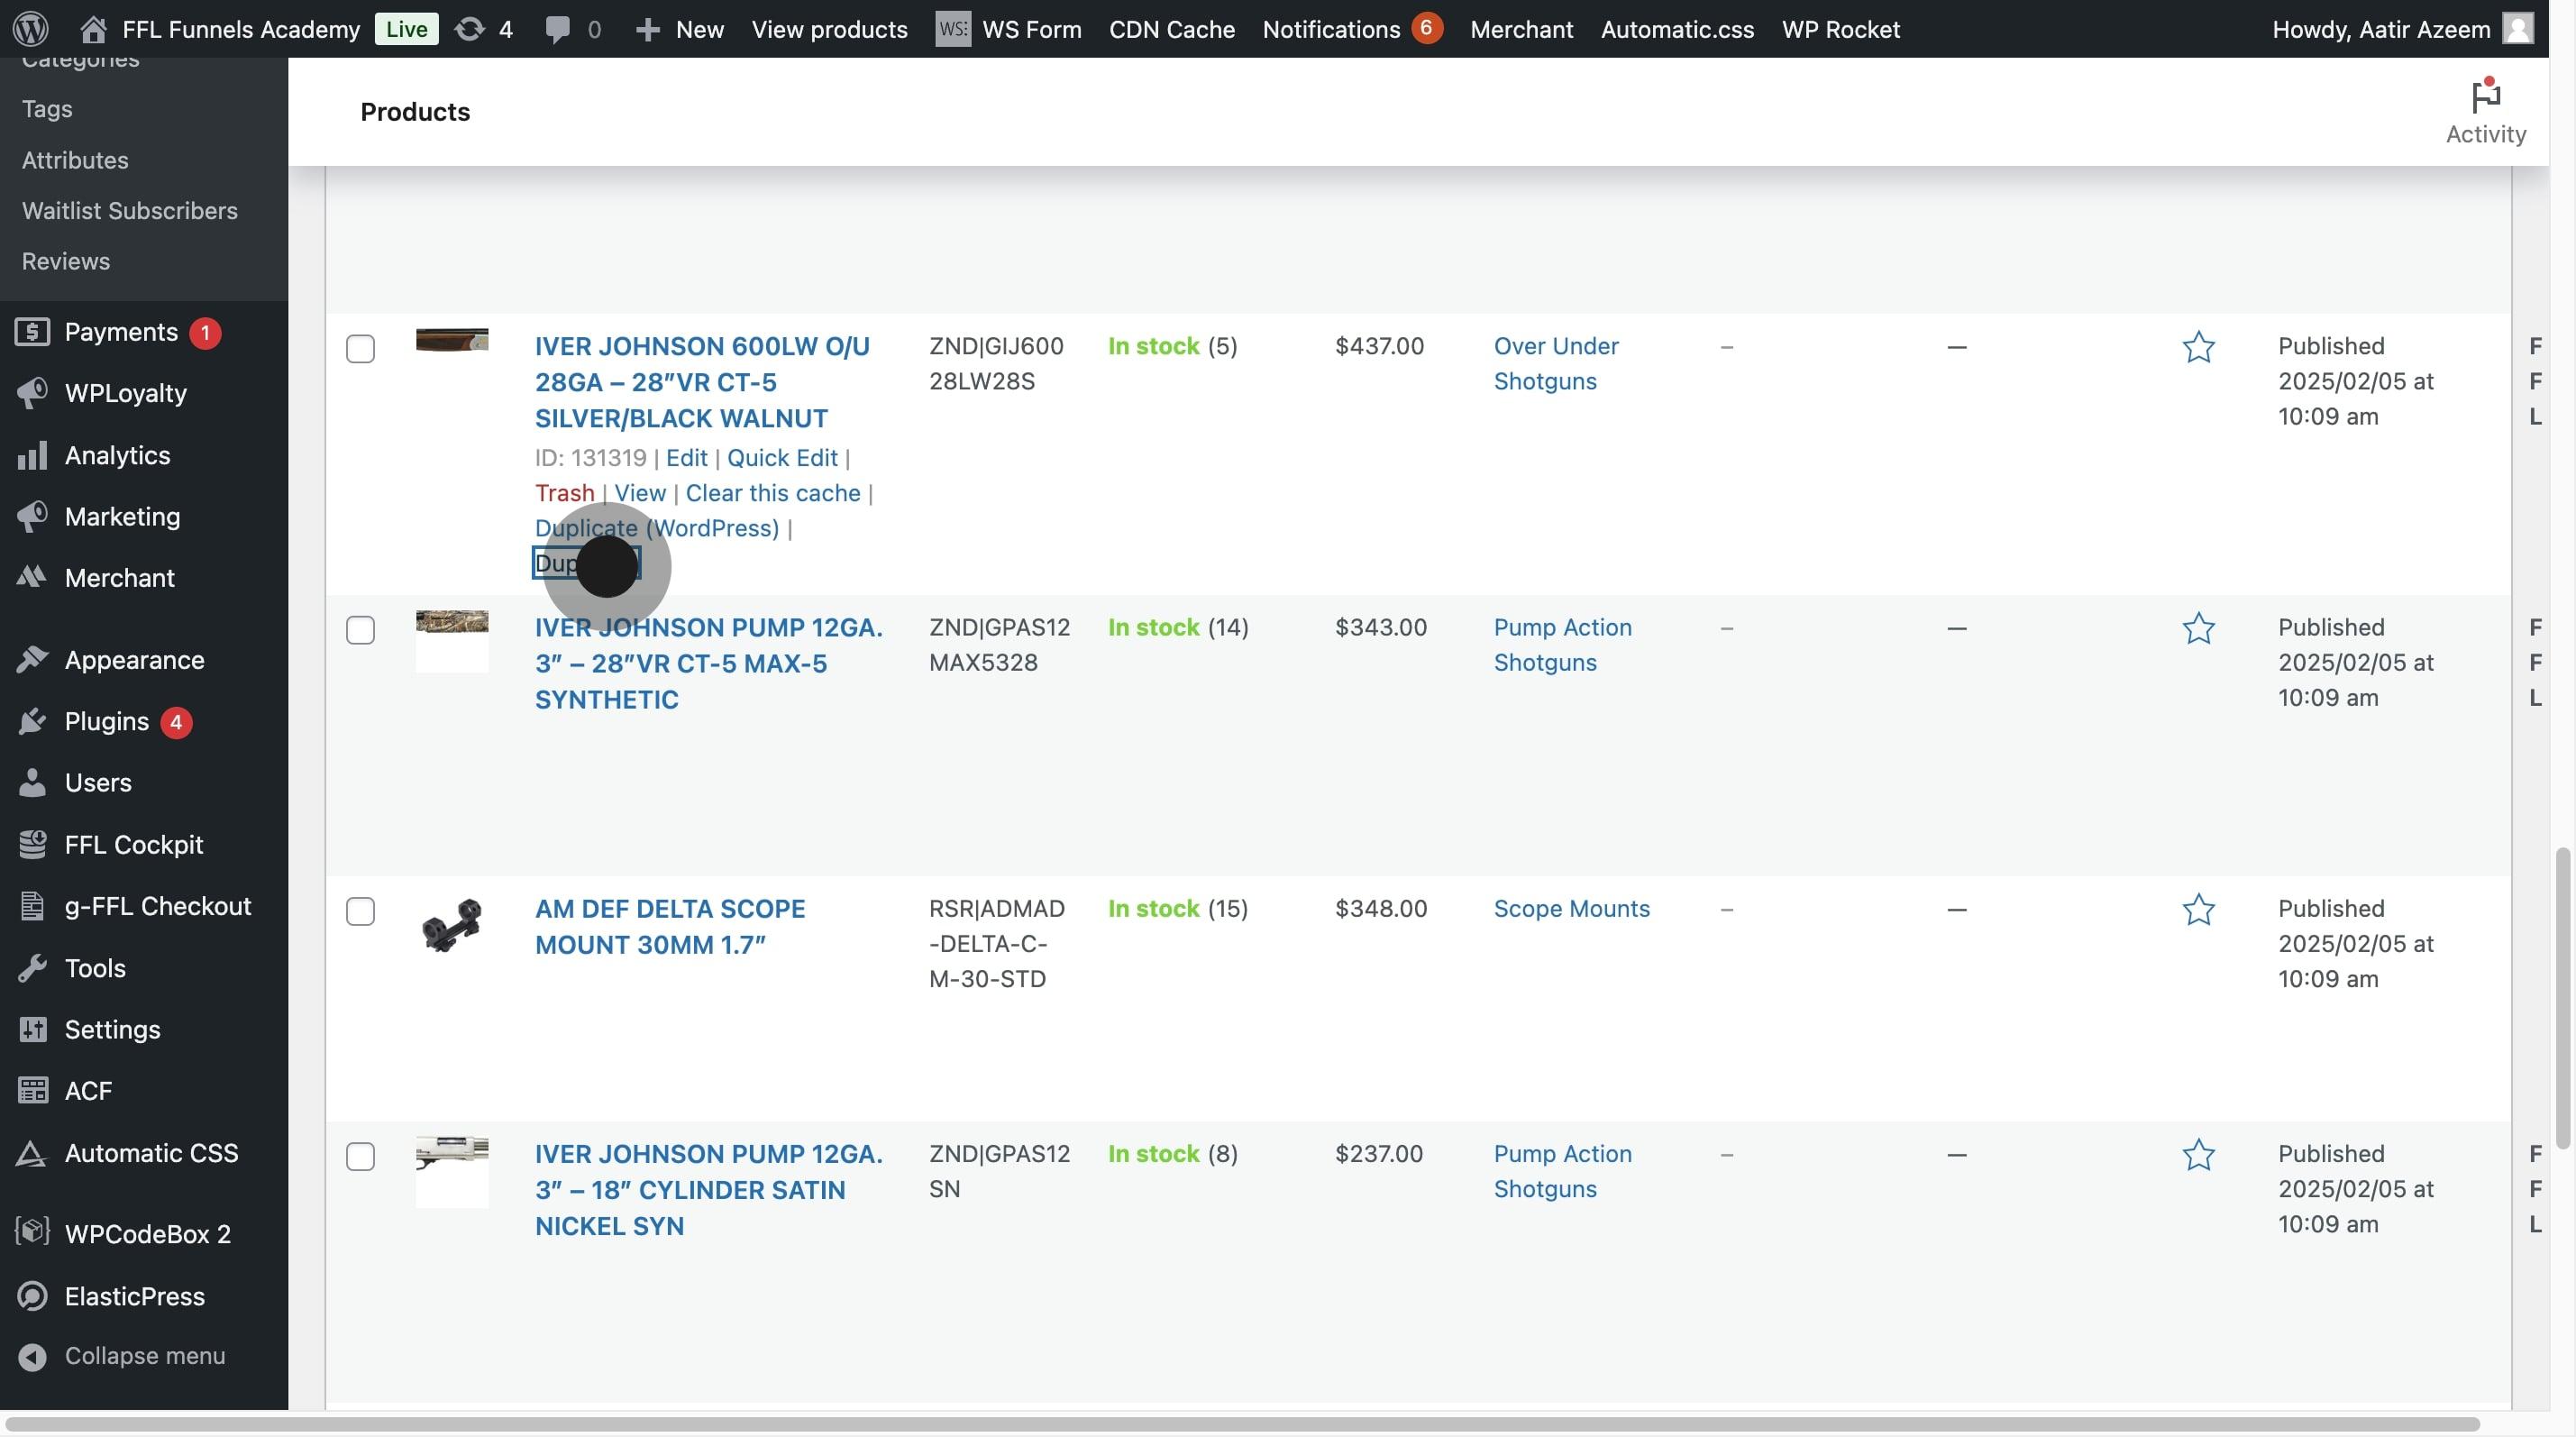Star the AM DEF Delta Scope Mount as featured
Screen dimensions: 2576x1437
tap(2198, 910)
